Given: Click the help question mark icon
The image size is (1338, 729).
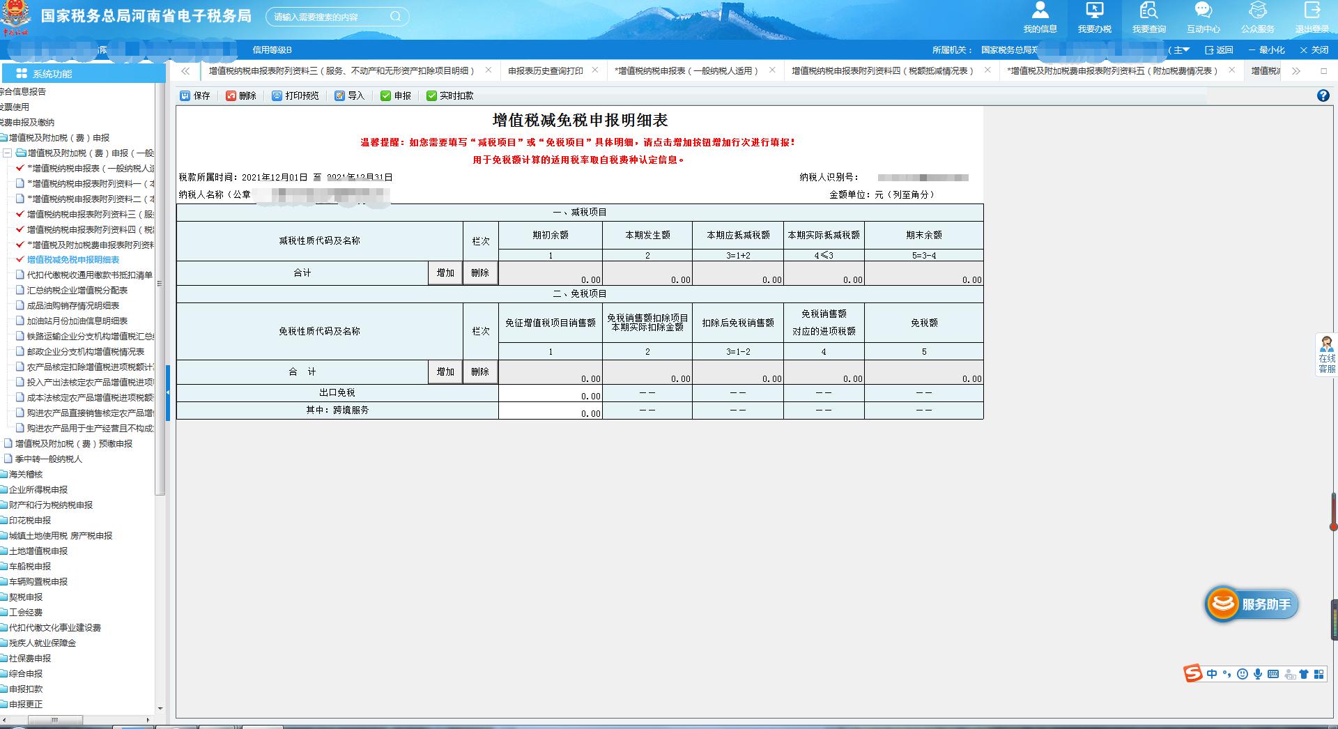Looking at the screenshot, I should click(x=1325, y=95).
